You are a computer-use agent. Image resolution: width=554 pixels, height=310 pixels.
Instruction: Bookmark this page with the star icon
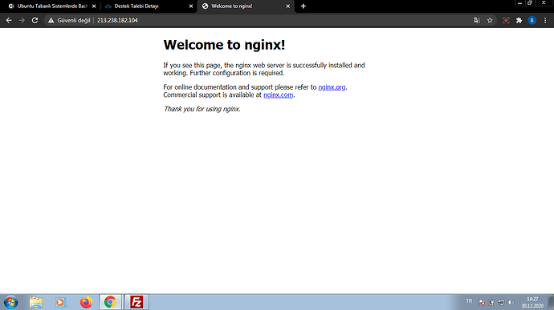click(490, 21)
